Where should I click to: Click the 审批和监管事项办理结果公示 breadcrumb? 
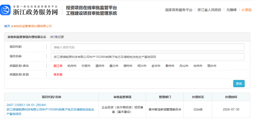(33, 26)
